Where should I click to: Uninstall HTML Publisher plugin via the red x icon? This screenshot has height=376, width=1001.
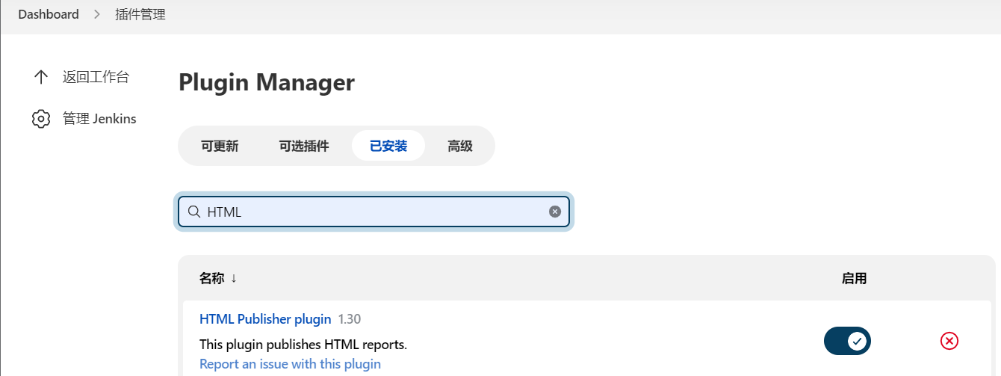pos(949,341)
